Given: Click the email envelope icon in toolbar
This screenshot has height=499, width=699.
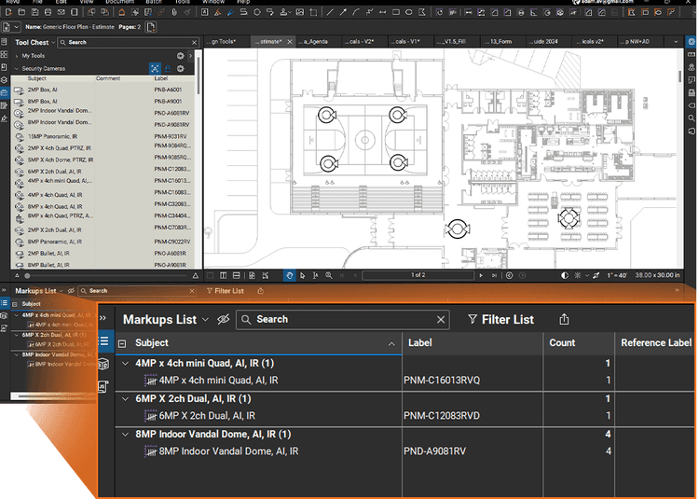Looking at the screenshot, I should click(62, 12).
